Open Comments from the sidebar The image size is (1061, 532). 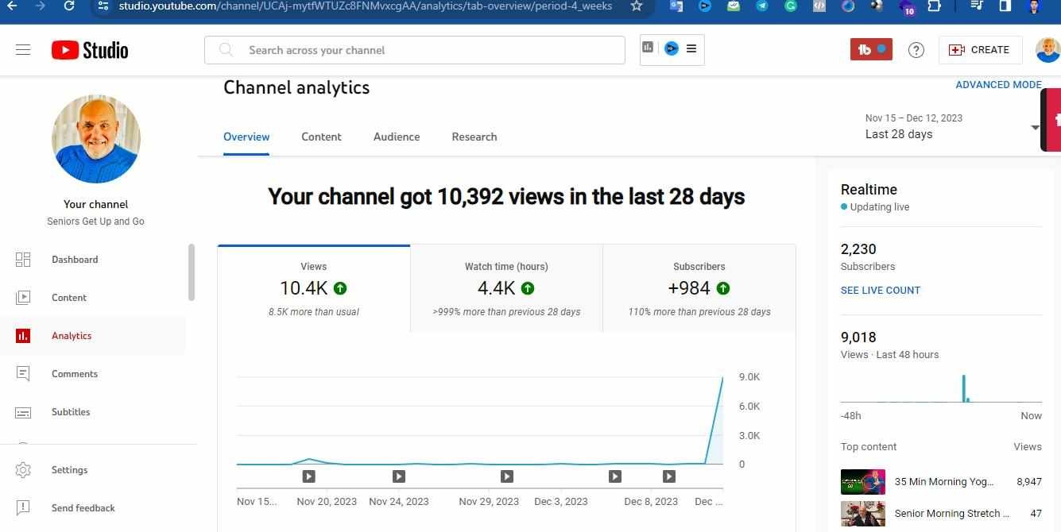click(74, 374)
